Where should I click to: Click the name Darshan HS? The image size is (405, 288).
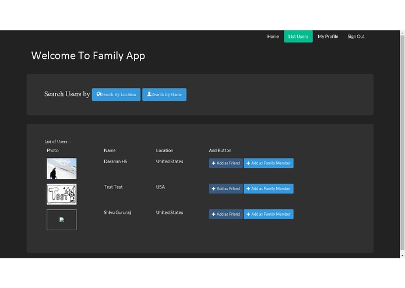[115, 161]
